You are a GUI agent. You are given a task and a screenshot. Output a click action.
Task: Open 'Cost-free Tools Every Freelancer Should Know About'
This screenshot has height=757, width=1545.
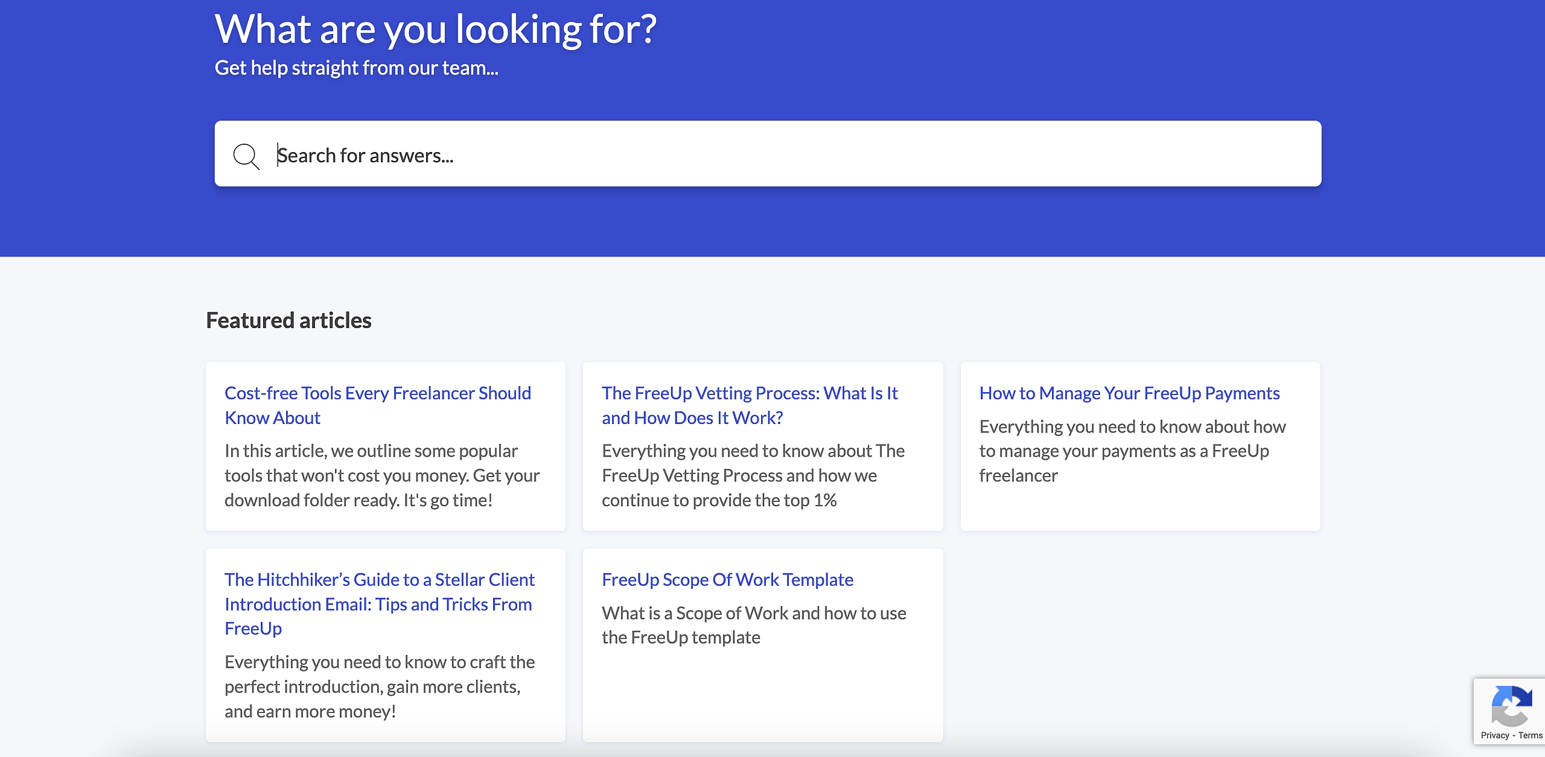coord(378,405)
